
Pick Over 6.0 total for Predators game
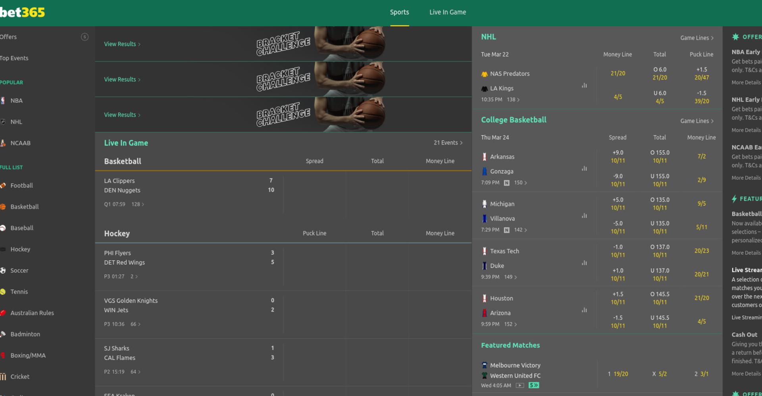(660, 73)
